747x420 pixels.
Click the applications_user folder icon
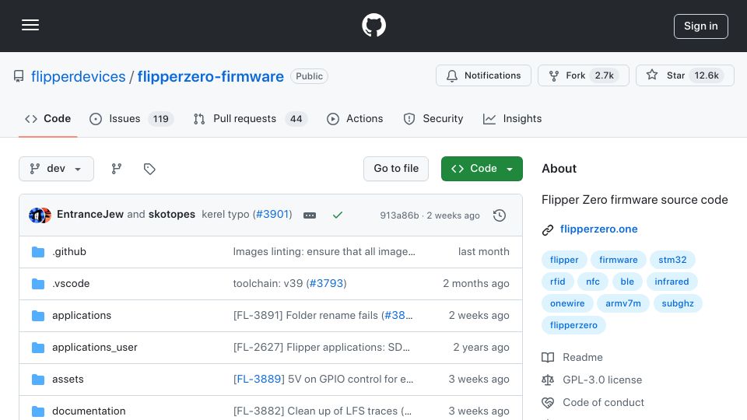pyautogui.click(x=38, y=348)
